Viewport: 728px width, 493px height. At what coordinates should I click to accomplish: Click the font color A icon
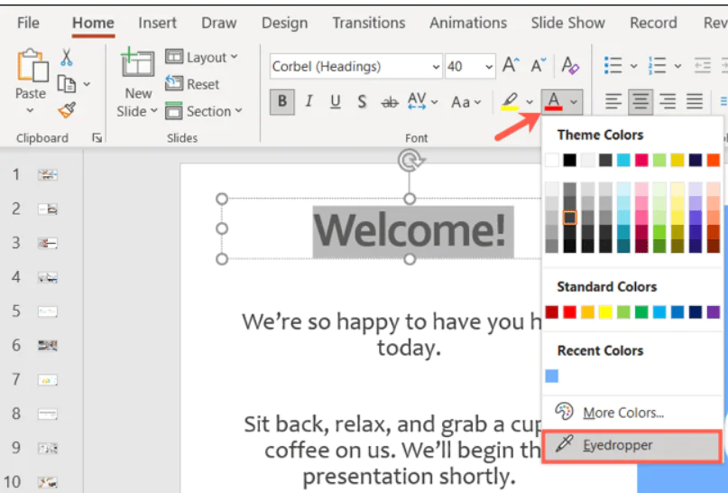point(553,101)
